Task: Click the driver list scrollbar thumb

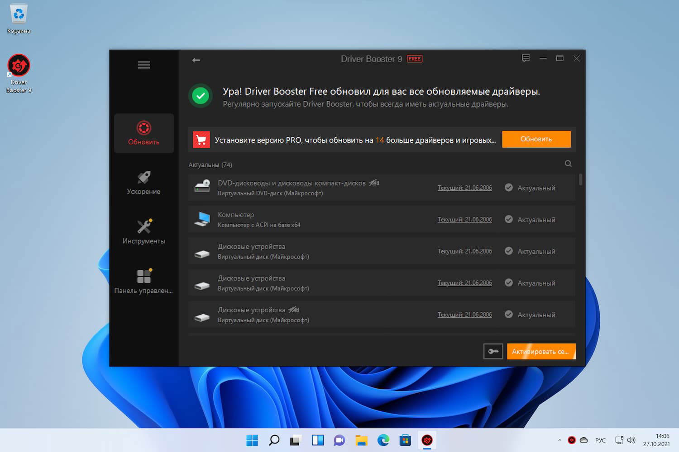Action: coord(580,179)
